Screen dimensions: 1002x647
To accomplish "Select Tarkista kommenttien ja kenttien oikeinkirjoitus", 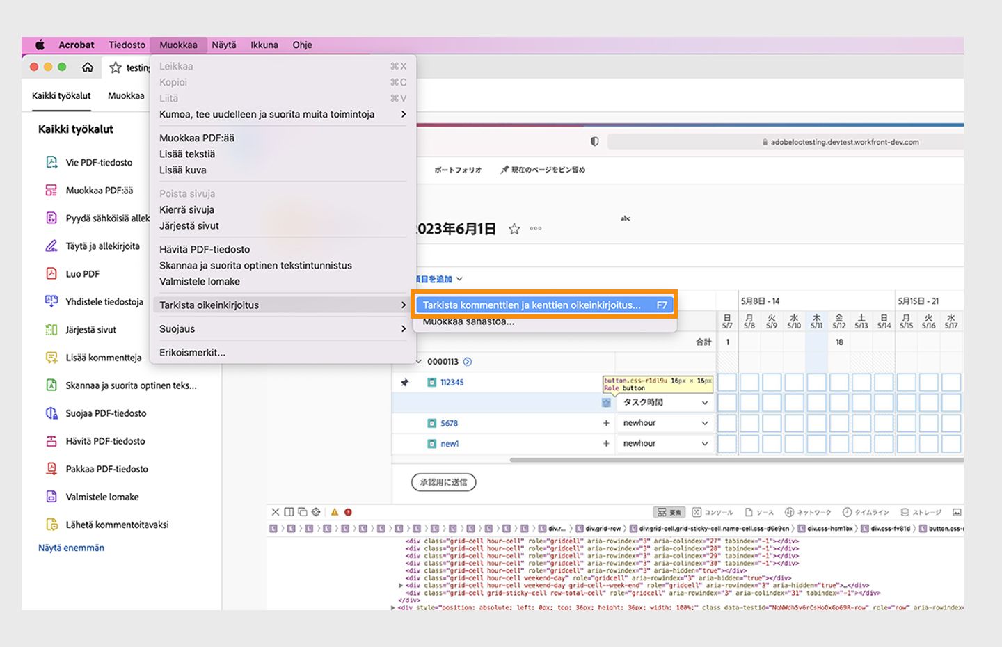I will [x=545, y=305].
